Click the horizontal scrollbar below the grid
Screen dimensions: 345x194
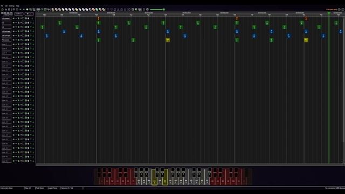point(189,164)
